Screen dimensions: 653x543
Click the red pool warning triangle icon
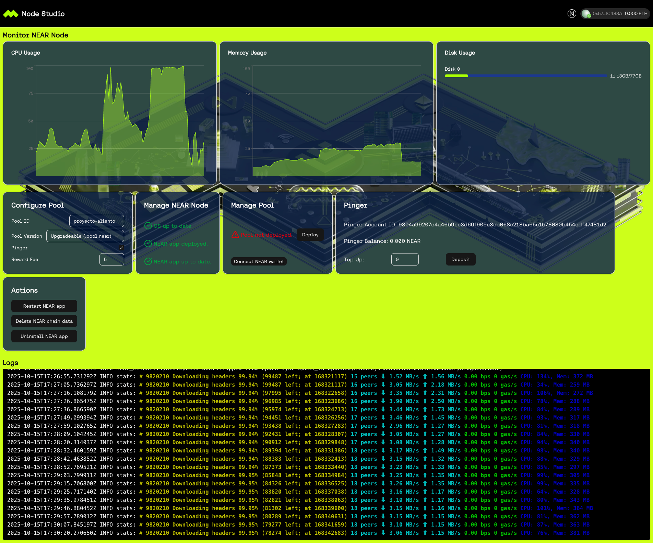(235, 235)
